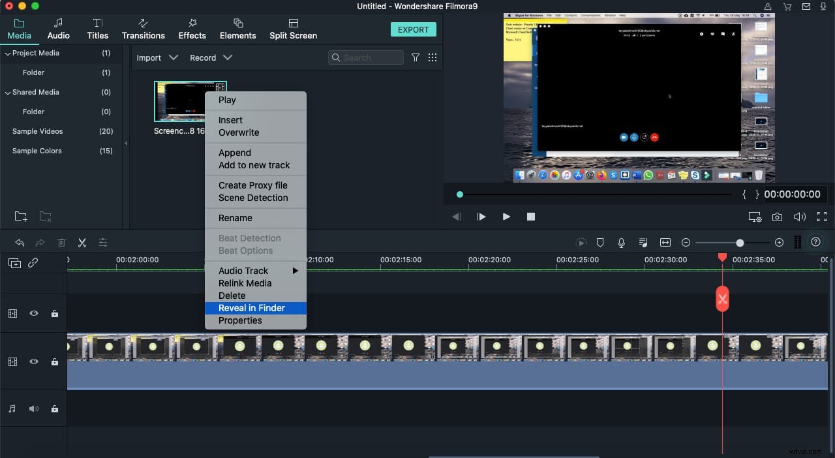
Task: Open the Help question mark icon
Action: click(x=815, y=242)
